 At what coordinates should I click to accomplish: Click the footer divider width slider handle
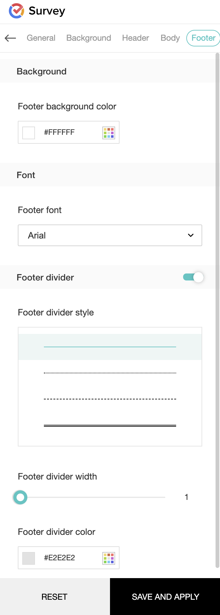(20, 497)
